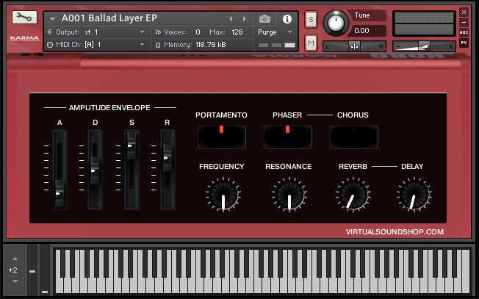Viewport: 479px width, 299px height.
Task: Toggle the Phaser switch
Action: (287, 137)
